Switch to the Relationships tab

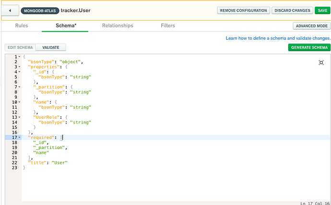(118, 25)
